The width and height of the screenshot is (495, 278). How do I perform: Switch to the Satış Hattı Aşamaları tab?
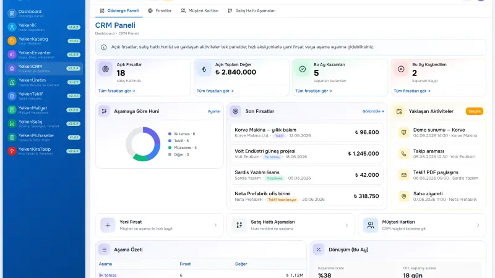252,11
